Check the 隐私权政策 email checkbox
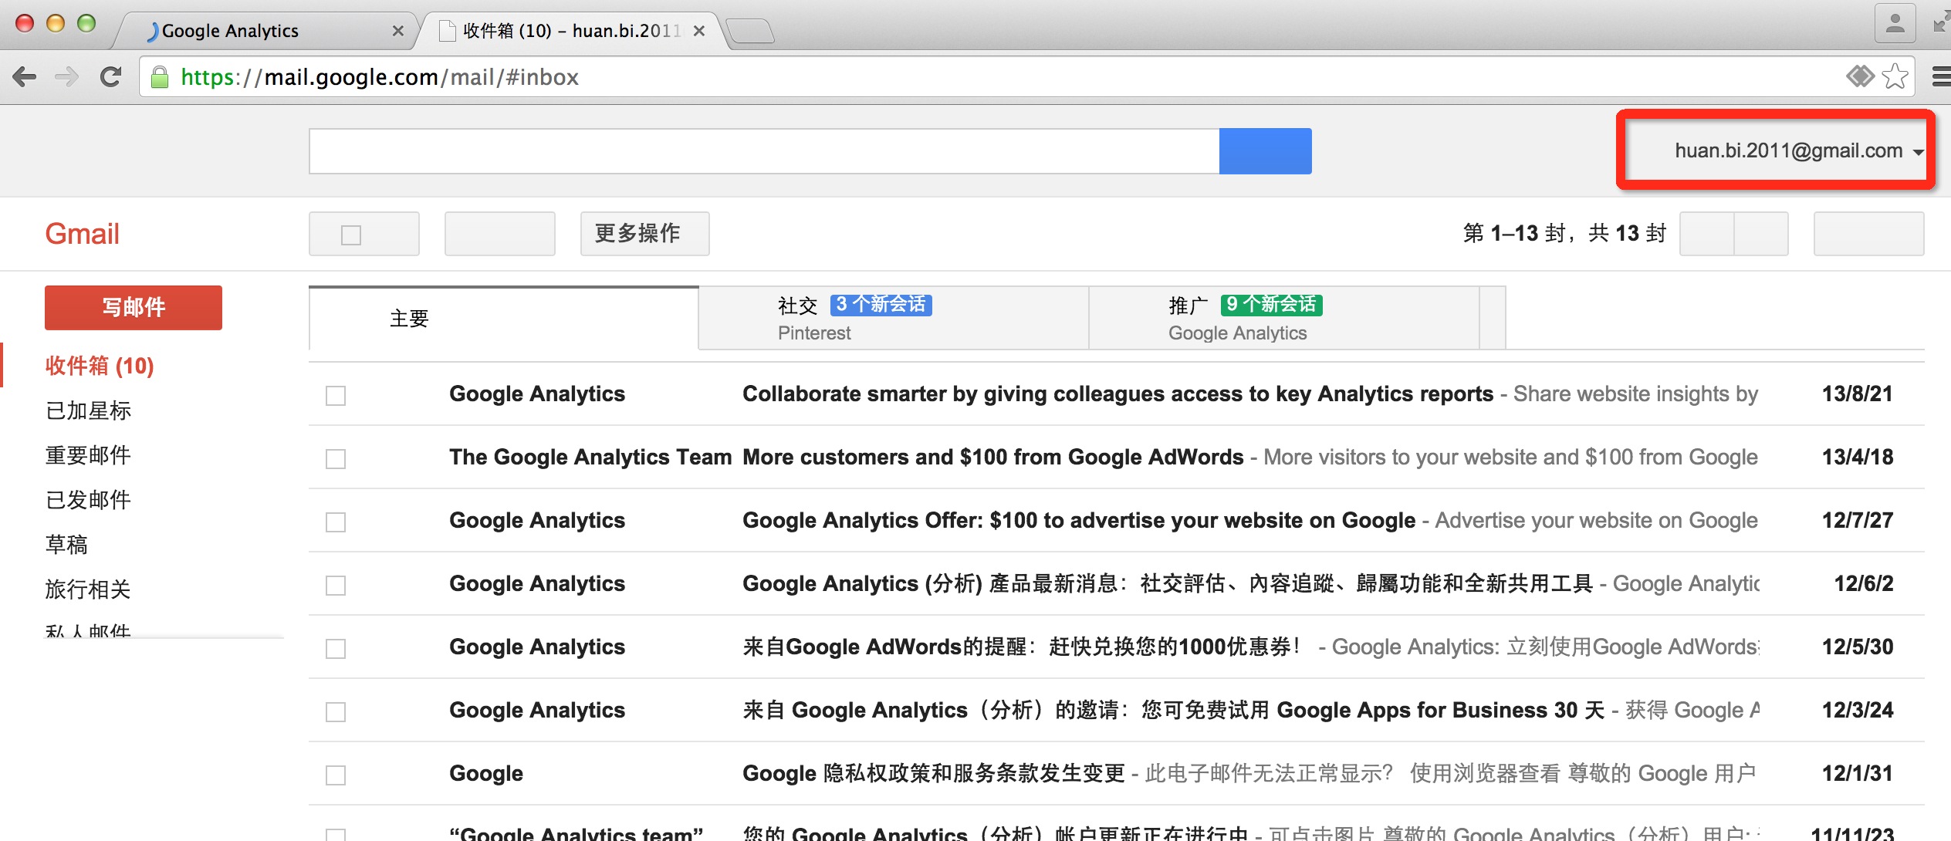 (336, 775)
